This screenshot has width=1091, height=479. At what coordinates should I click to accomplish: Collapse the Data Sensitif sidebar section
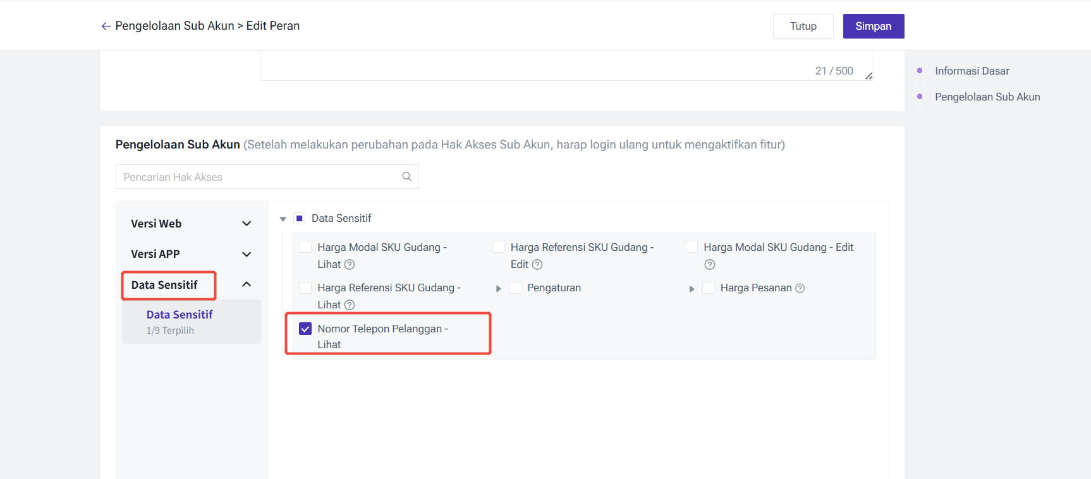point(247,284)
